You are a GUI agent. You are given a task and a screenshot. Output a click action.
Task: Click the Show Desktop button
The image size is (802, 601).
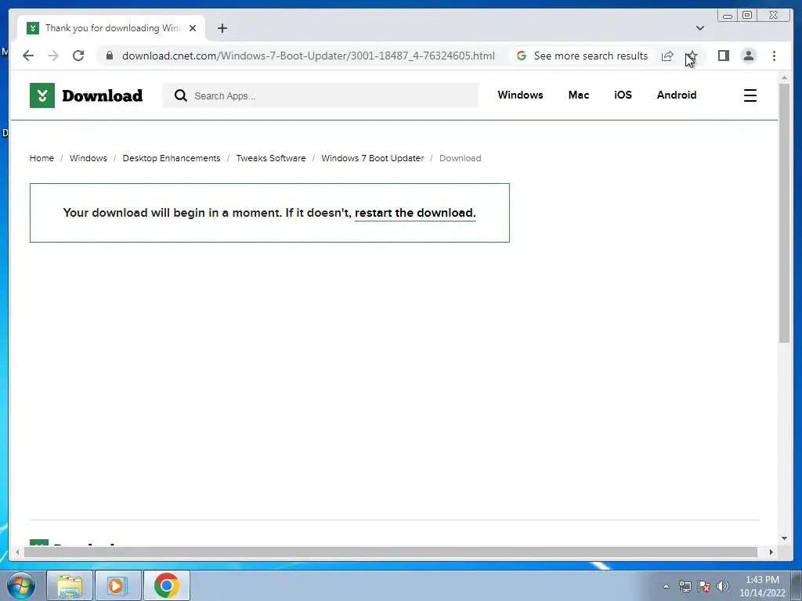[x=797, y=585]
